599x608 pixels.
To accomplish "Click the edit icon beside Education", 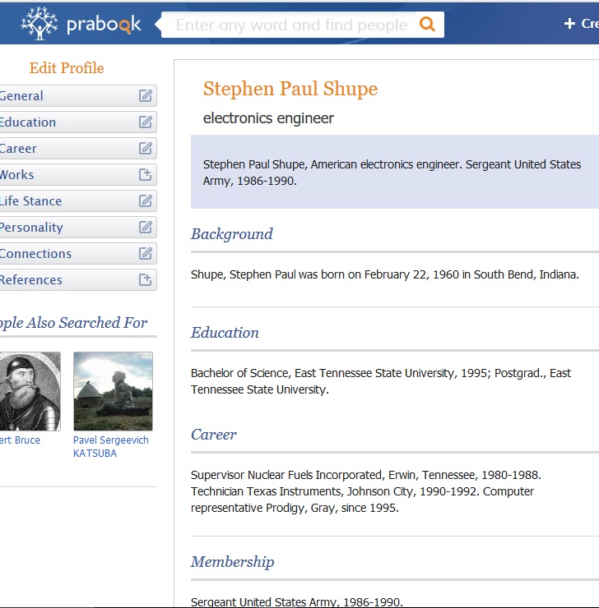I will point(146,122).
